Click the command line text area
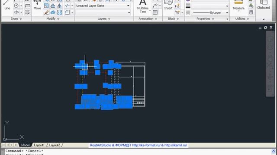 tap(138, 152)
